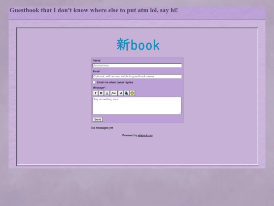Select the 'Message*:' label
The height and width of the screenshot is (206, 274).
(x=99, y=88)
